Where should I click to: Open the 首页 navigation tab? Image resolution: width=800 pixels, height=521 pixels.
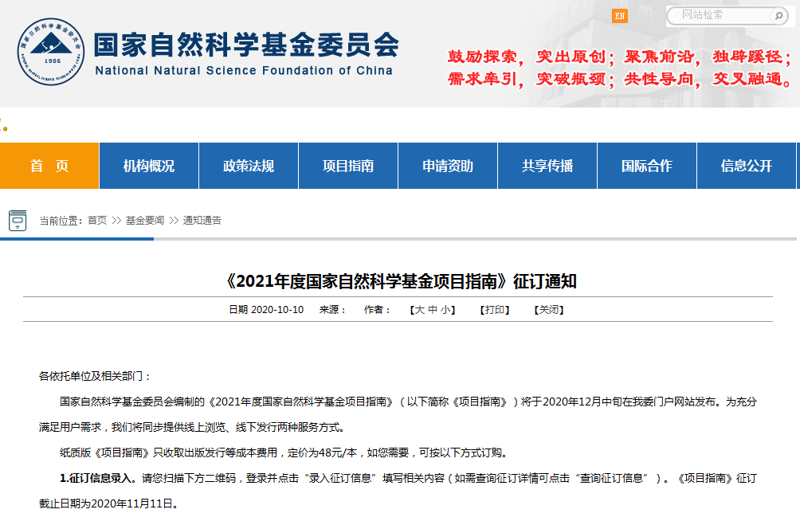click(x=49, y=166)
